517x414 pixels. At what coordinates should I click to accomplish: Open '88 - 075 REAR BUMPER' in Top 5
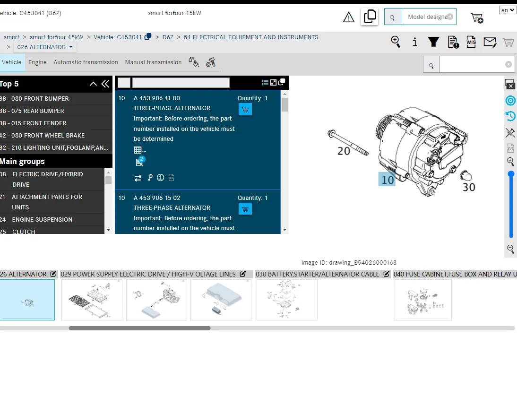coord(56,111)
